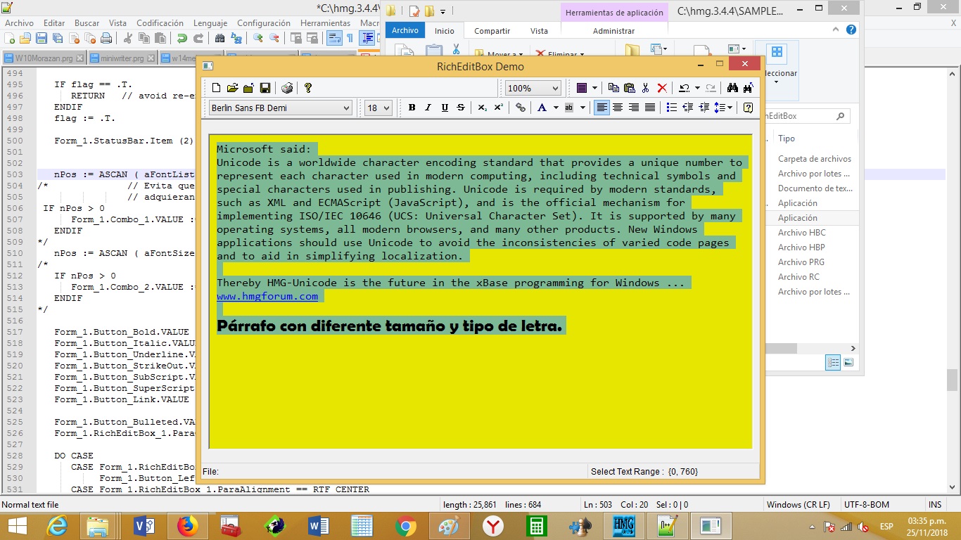Click the Open file folder icon in RichEditBox Demo
This screenshot has width=961, height=540.
click(x=233, y=88)
